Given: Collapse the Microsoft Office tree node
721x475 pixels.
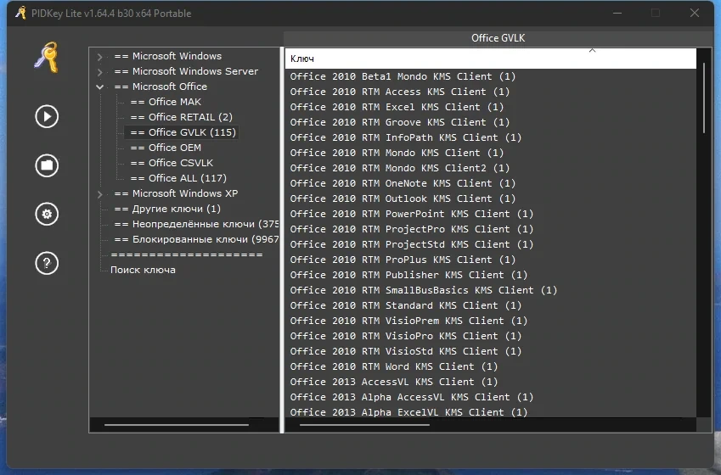Looking at the screenshot, I should (x=99, y=87).
